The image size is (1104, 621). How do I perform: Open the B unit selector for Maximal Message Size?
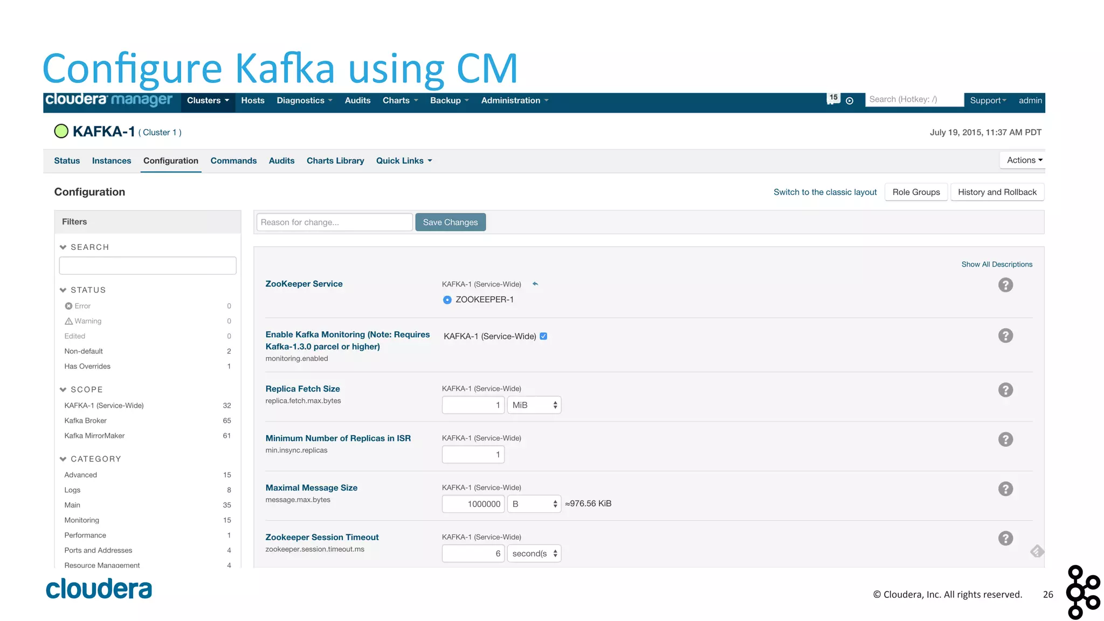point(534,504)
